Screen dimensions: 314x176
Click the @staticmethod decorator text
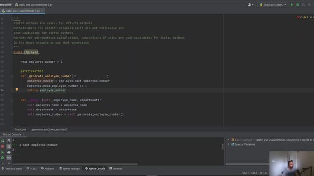pos(31,71)
